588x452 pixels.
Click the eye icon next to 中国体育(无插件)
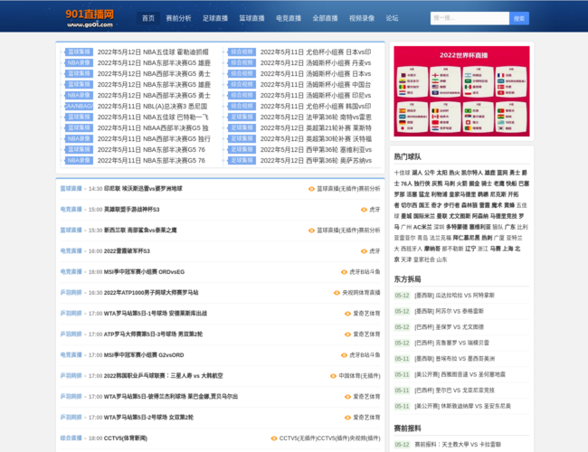[333, 376]
